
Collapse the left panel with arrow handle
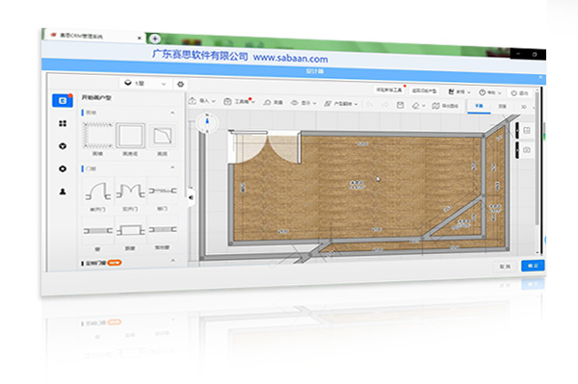tap(191, 197)
